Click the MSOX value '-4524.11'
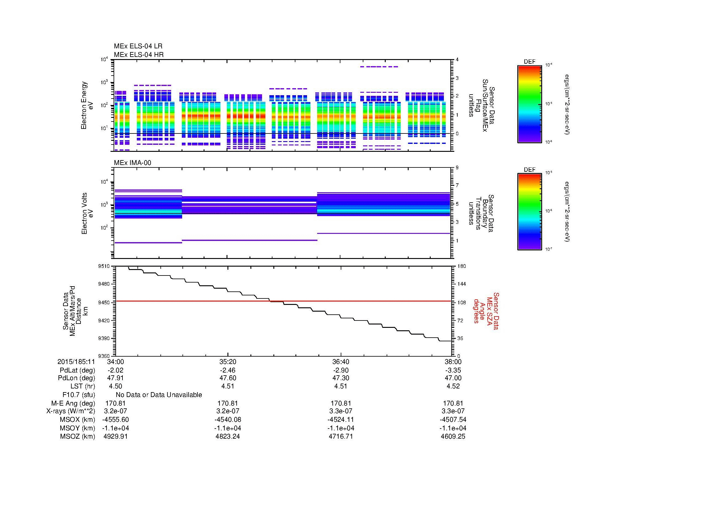This screenshot has height=506, width=716. 340,420
